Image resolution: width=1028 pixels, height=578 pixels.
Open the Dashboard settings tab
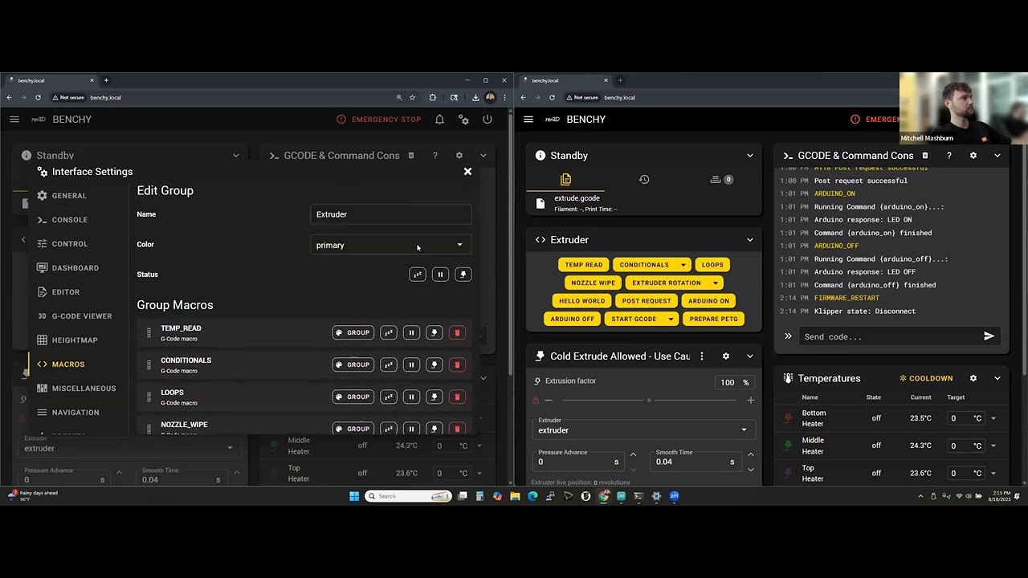75,268
